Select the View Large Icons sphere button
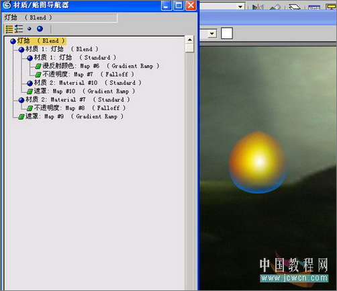The width and height of the screenshot is (337, 291). coord(40,29)
